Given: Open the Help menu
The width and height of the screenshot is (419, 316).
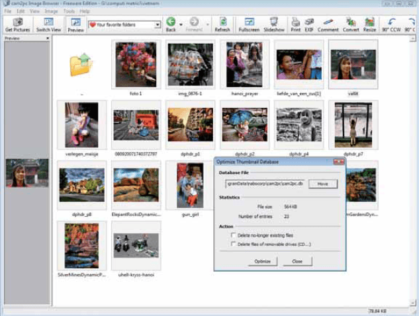Looking at the screenshot, I should [85, 11].
